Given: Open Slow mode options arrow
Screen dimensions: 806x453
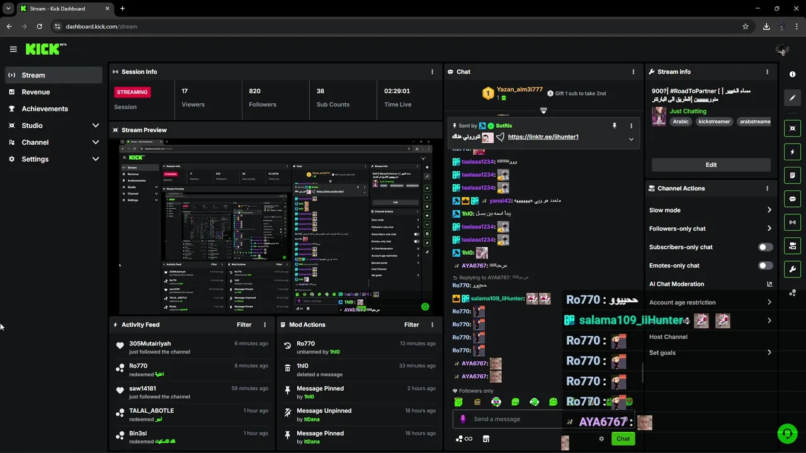Looking at the screenshot, I should click(769, 210).
